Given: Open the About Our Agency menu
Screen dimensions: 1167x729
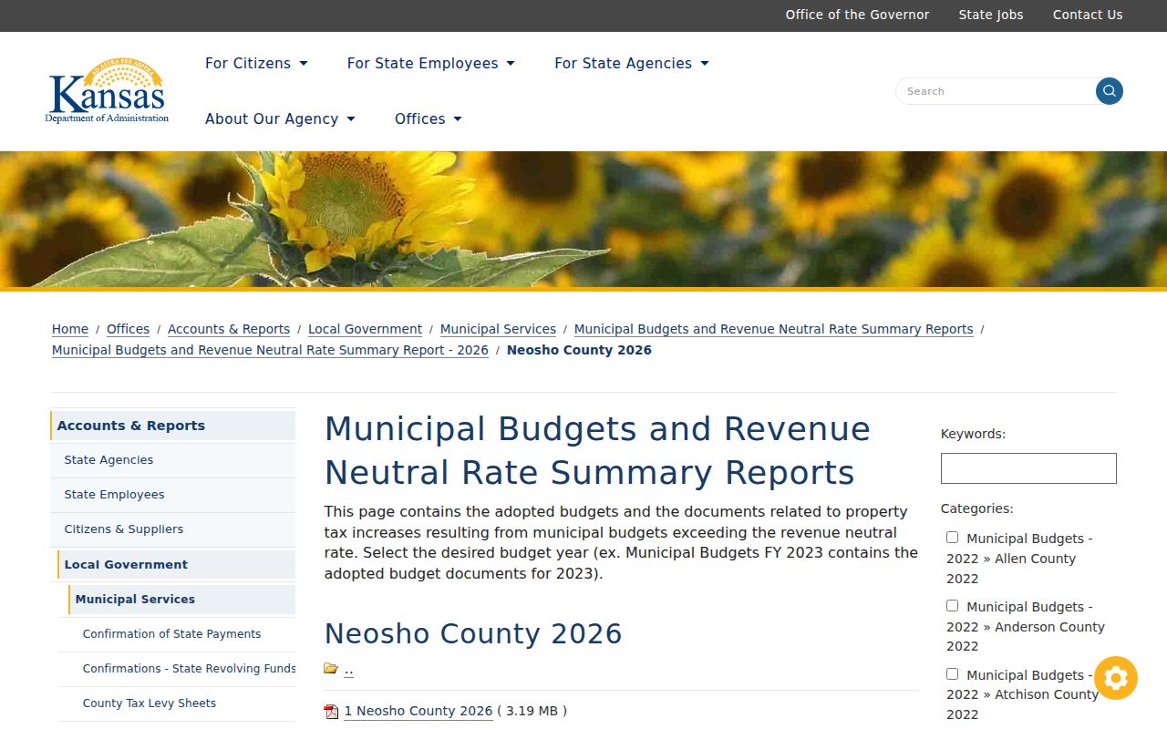Looking at the screenshot, I should pyautogui.click(x=280, y=118).
